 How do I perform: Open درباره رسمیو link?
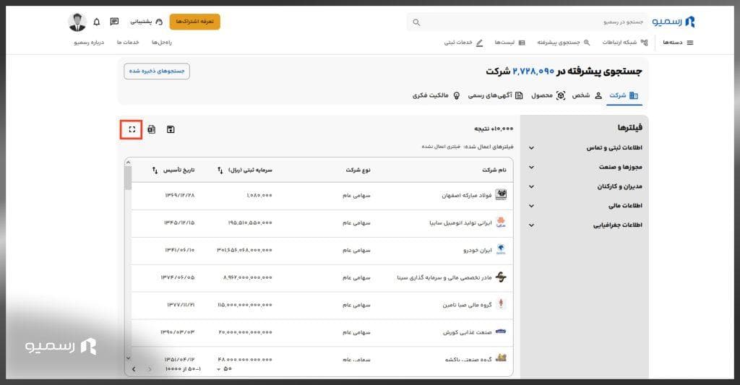[x=89, y=43]
